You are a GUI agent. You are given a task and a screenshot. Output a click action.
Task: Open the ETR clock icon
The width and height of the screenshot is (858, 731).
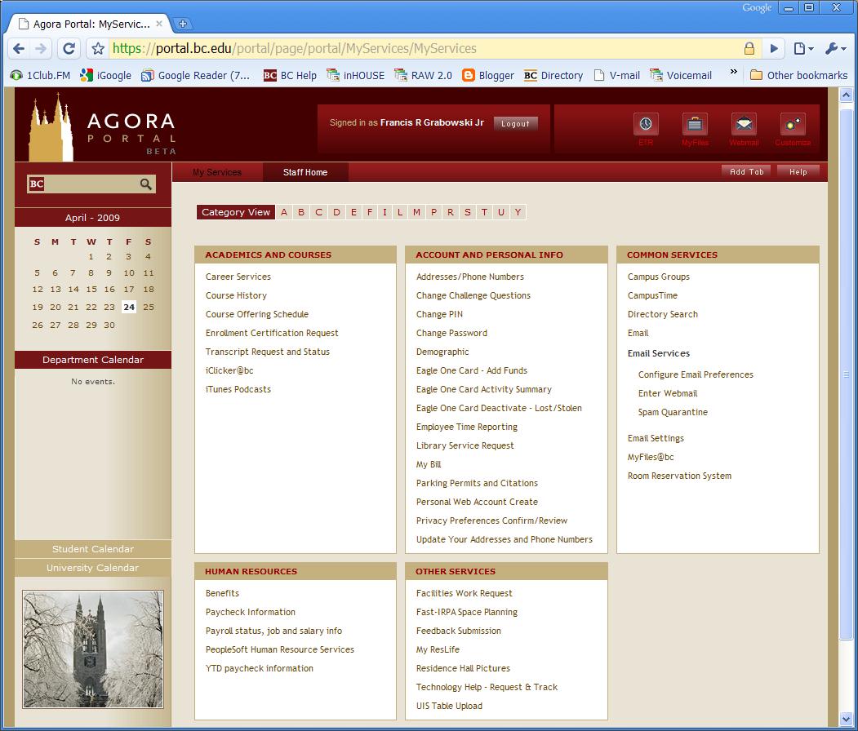(646, 124)
